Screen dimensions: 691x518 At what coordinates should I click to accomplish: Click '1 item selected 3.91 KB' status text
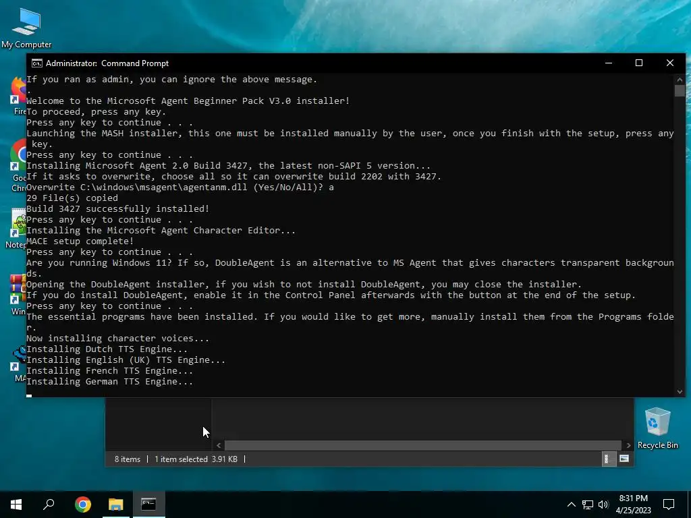click(196, 459)
